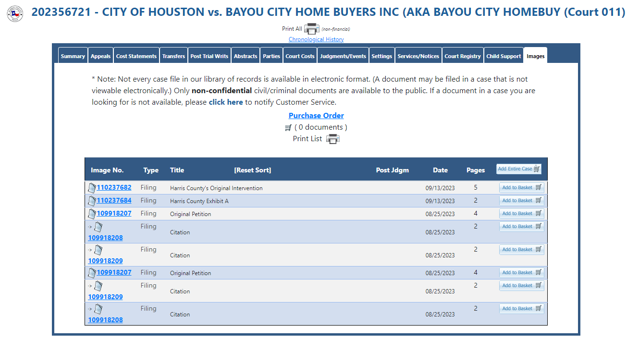Open image number 110237682
The width and height of the screenshot is (639, 351).
[x=114, y=188]
